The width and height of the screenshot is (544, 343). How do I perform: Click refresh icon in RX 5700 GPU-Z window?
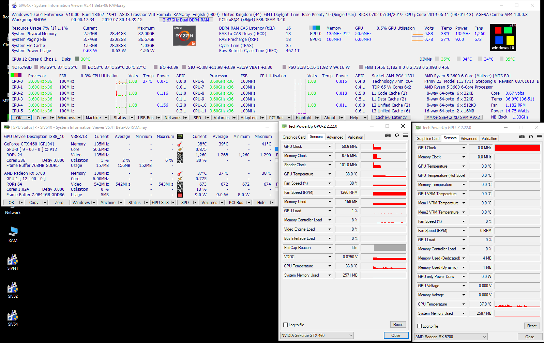(x=531, y=137)
